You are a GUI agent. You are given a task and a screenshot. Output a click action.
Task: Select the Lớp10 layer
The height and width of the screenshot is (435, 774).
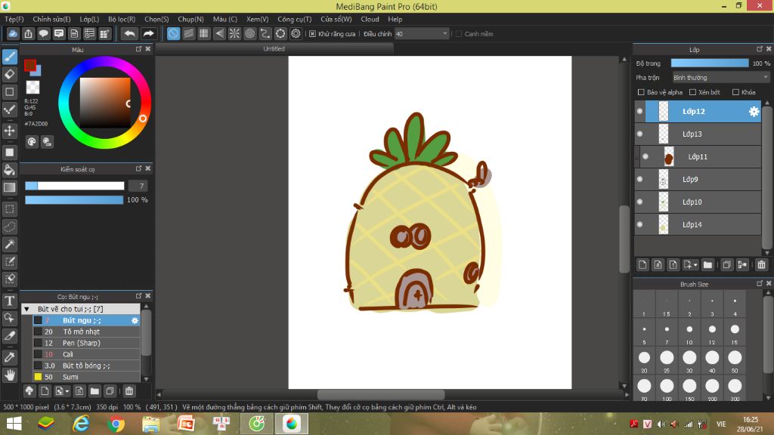click(x=698, y=202)
